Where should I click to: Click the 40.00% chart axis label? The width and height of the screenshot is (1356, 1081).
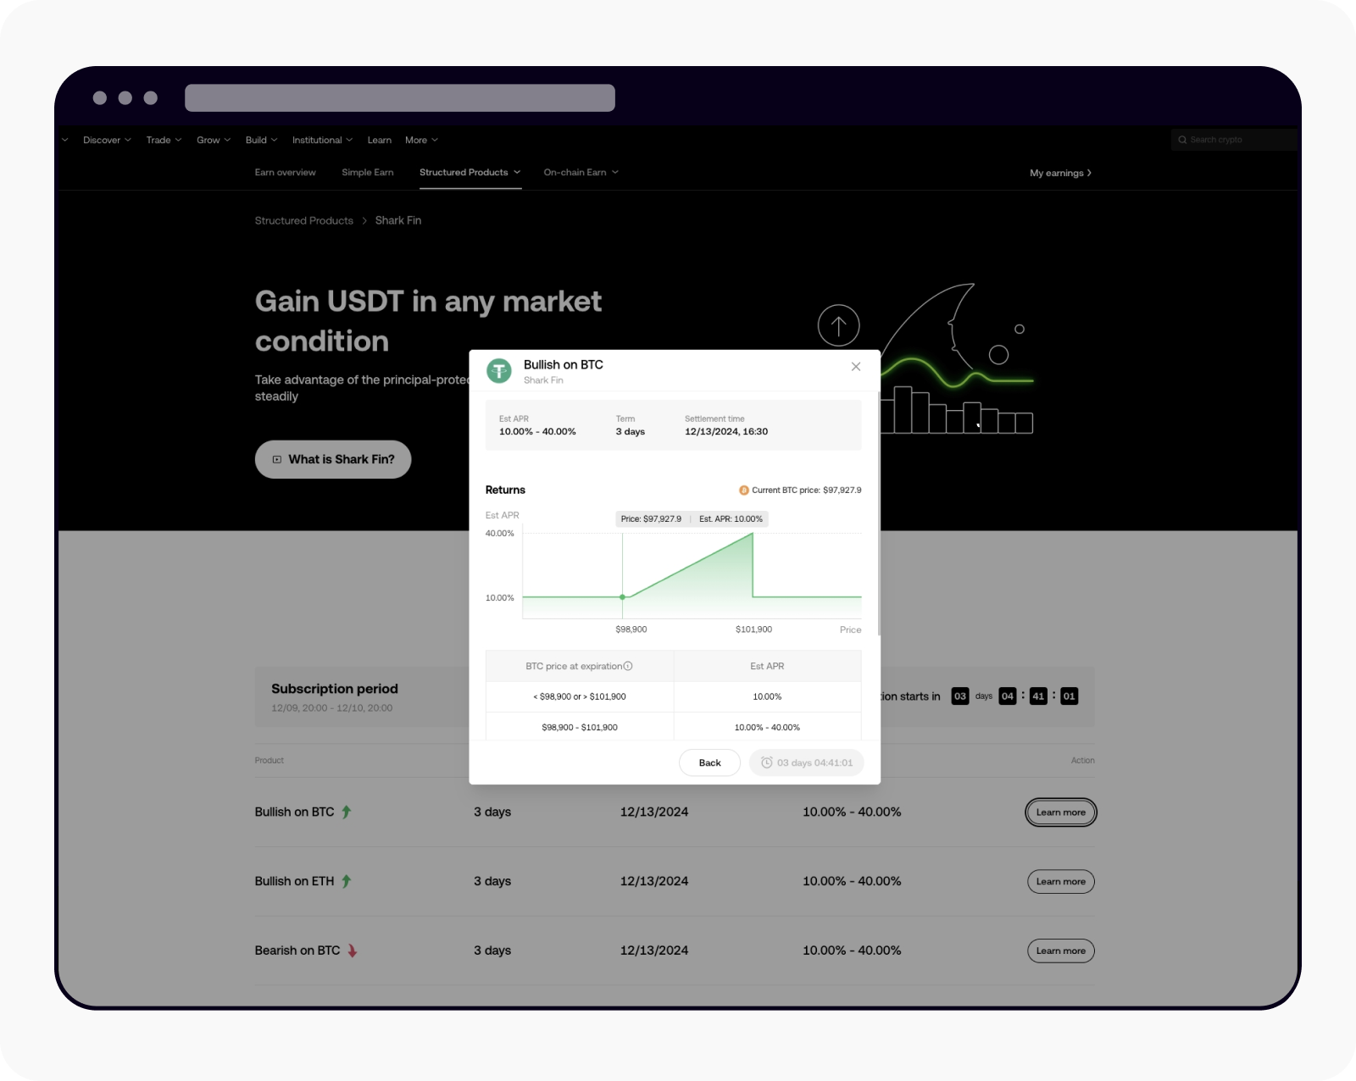(x=499, y=534)
